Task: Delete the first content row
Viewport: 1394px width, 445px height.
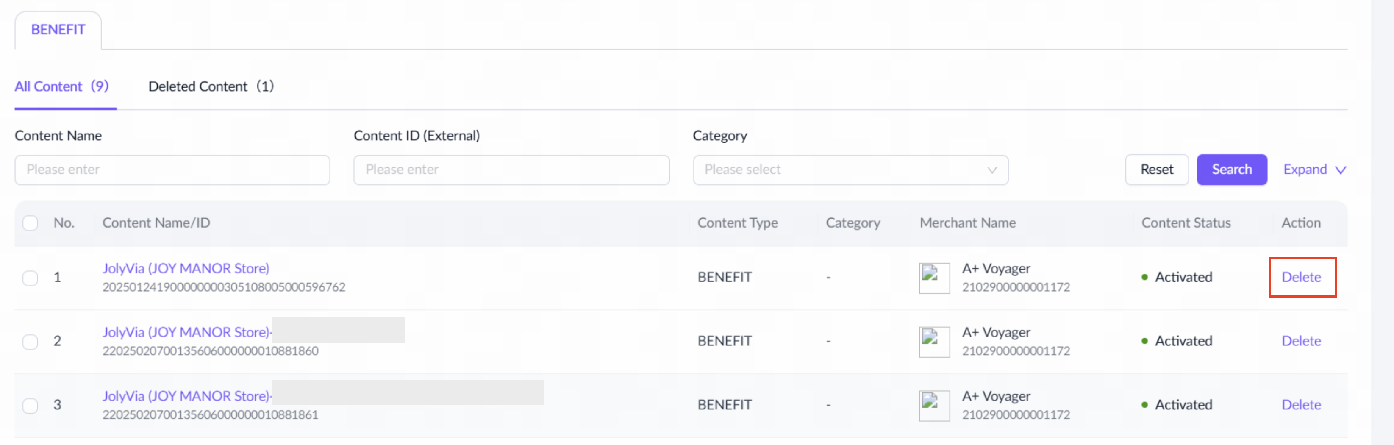Action: pos(1301,277)
